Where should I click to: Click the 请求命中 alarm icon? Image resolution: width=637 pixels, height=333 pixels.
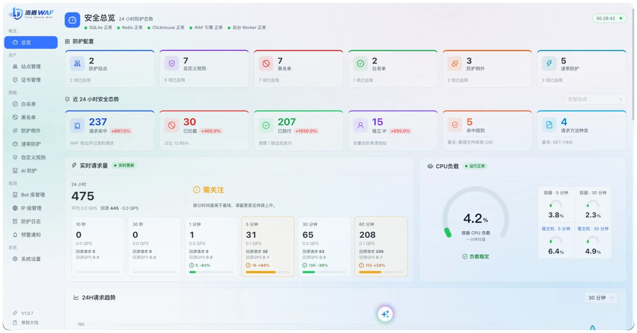coord(77,125)
